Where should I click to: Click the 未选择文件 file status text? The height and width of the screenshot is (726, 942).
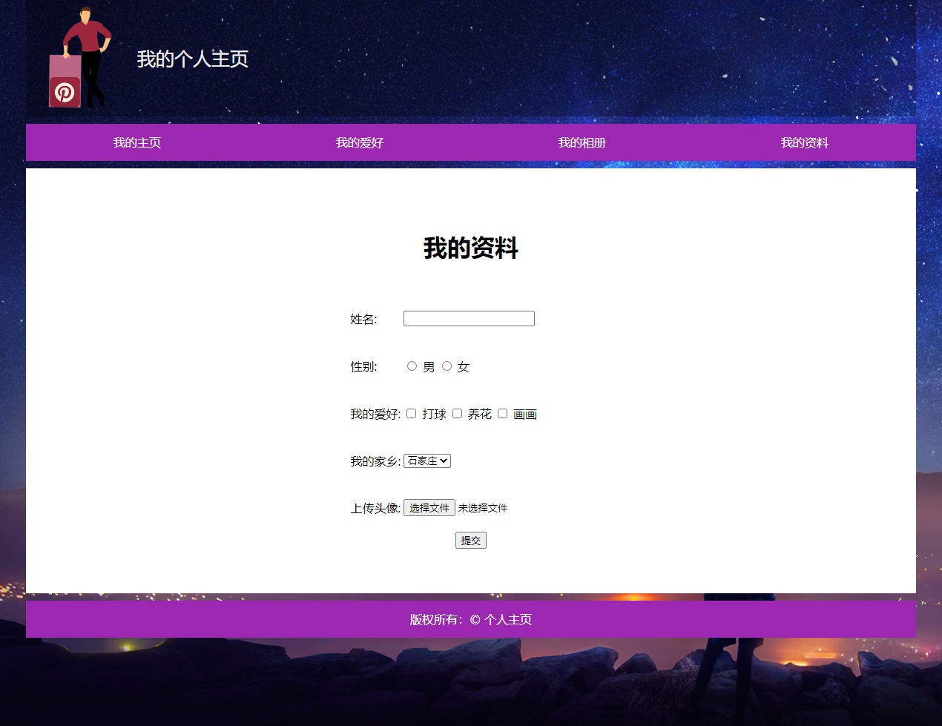(483, 509)
